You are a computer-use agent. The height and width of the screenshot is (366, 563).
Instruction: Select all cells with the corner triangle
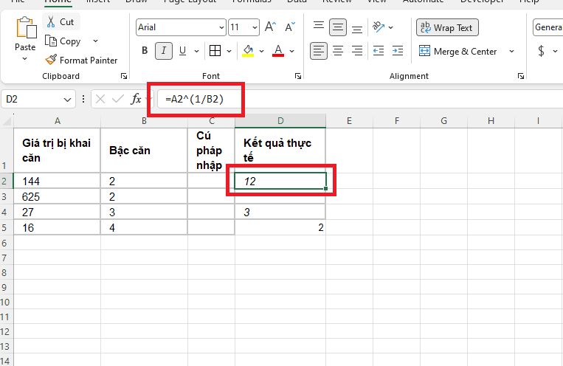click(x=7, y=122)
